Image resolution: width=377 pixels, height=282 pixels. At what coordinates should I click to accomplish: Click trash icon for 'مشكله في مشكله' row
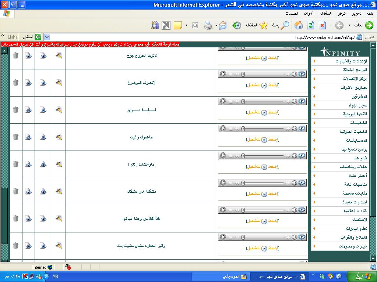point(15,191)
